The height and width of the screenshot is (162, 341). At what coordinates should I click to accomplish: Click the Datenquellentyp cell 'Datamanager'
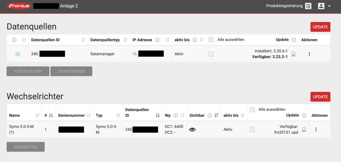[x=103, y=54]
